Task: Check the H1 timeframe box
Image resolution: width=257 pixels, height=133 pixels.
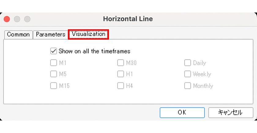Action: 121,74
